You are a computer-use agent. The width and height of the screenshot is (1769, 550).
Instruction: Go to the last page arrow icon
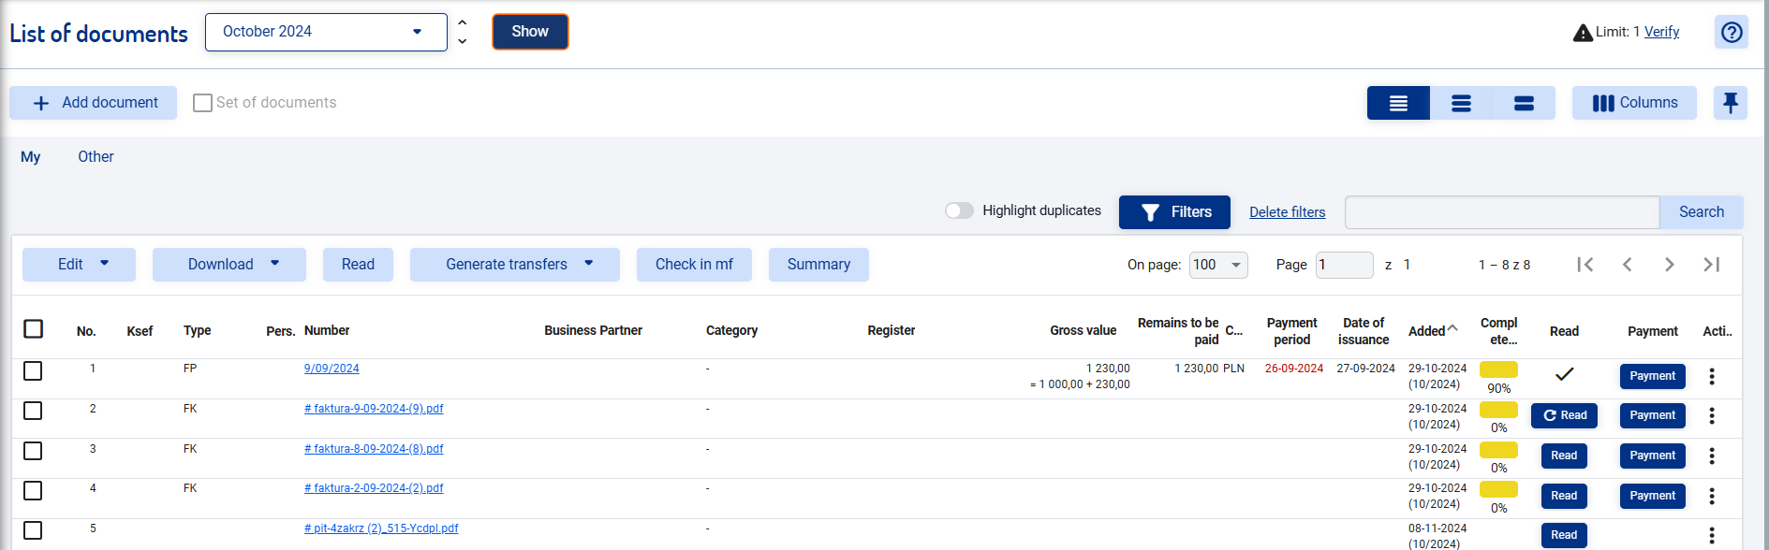1711,265
